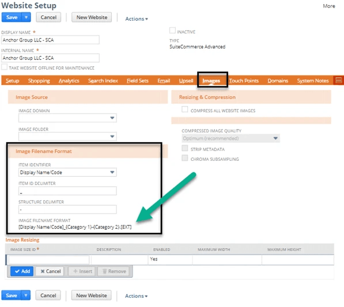Edit the Structure Delimiter field
344x307 pixels.
click(67, 210)
